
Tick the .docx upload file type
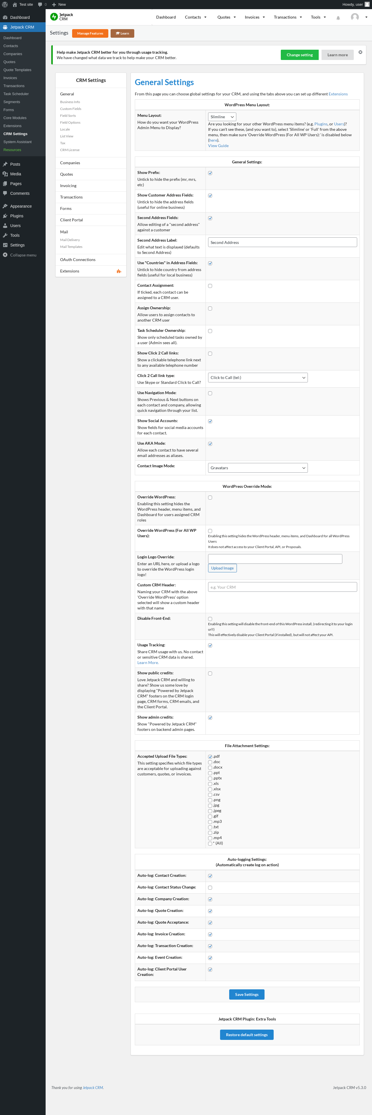tap(210, 767)
